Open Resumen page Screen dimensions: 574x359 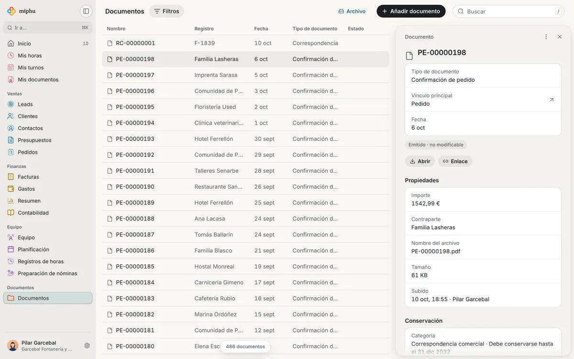tap(48, 201)
